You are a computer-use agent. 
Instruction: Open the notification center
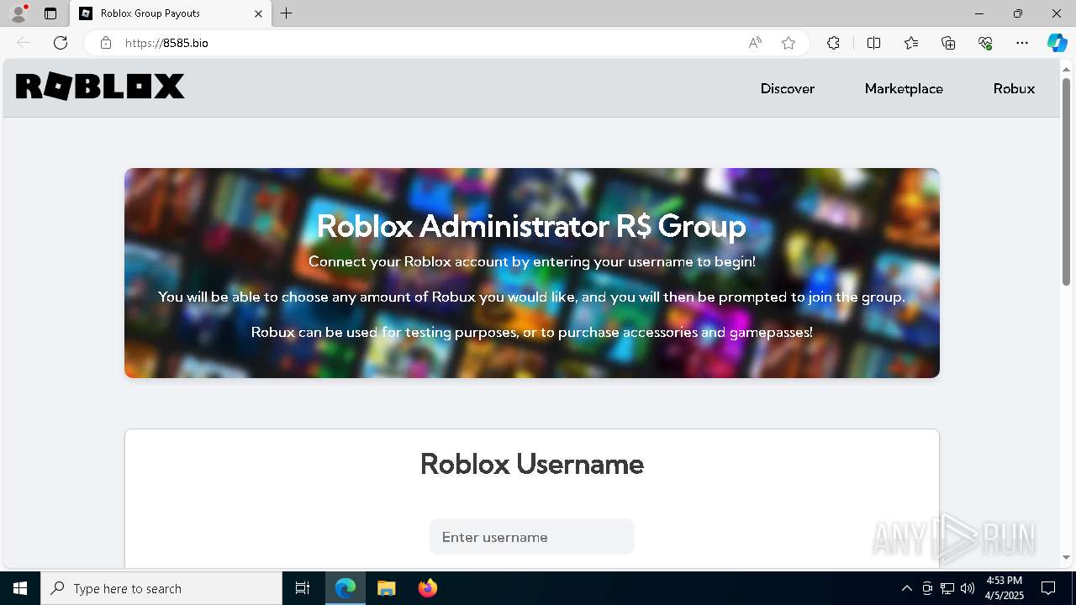1048,588
